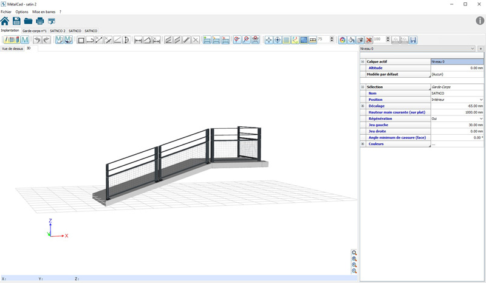
Task: Select the staircase tool
Action: pyautogui.click(x=187, y=40)
